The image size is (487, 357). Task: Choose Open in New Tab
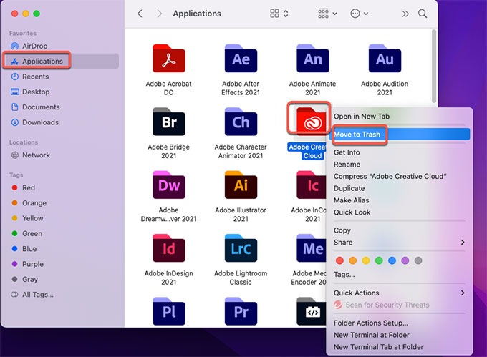point(400,117)
